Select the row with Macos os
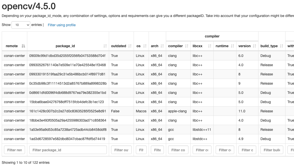 (100, 111)
